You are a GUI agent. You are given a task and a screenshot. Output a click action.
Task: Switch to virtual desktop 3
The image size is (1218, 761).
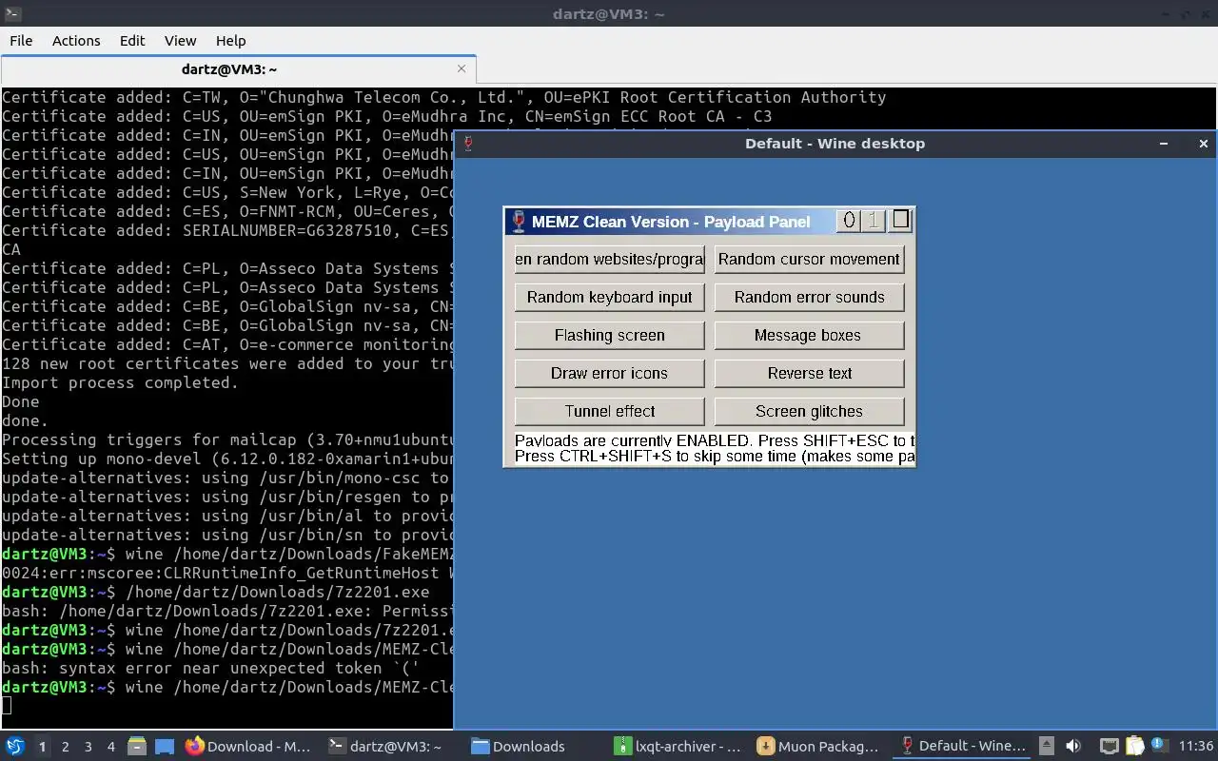pyautogui.click(x=88, y=747)
